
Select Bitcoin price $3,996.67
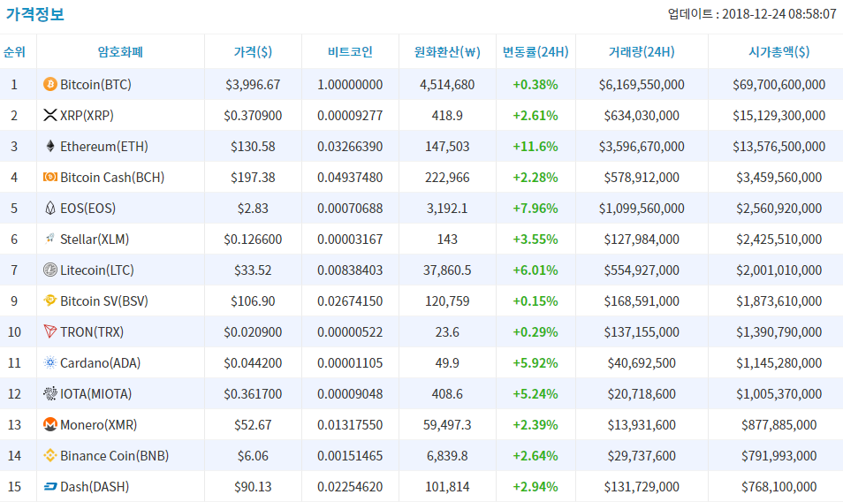pyautogui.click(x=253, y=84)
